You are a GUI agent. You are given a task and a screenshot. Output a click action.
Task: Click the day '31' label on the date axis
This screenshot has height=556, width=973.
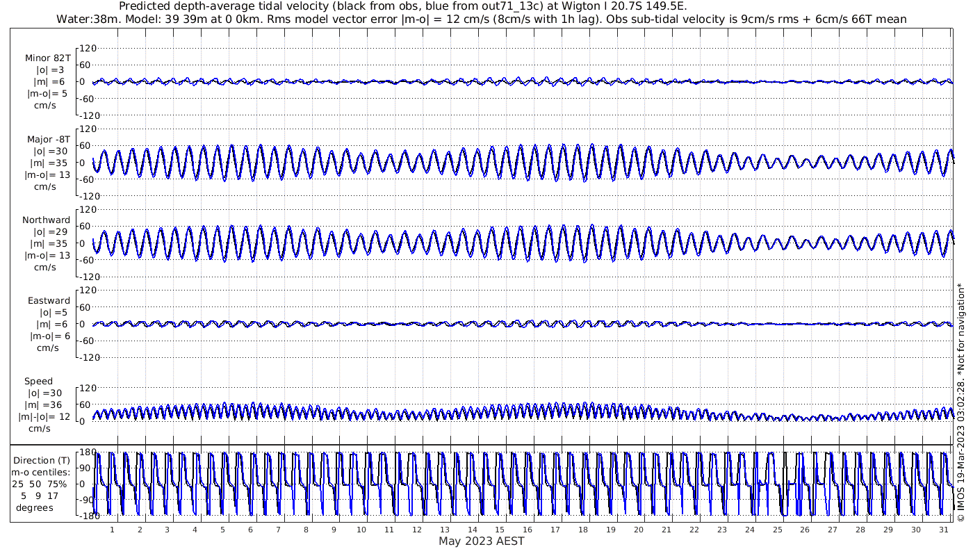(x=943, y=530)
